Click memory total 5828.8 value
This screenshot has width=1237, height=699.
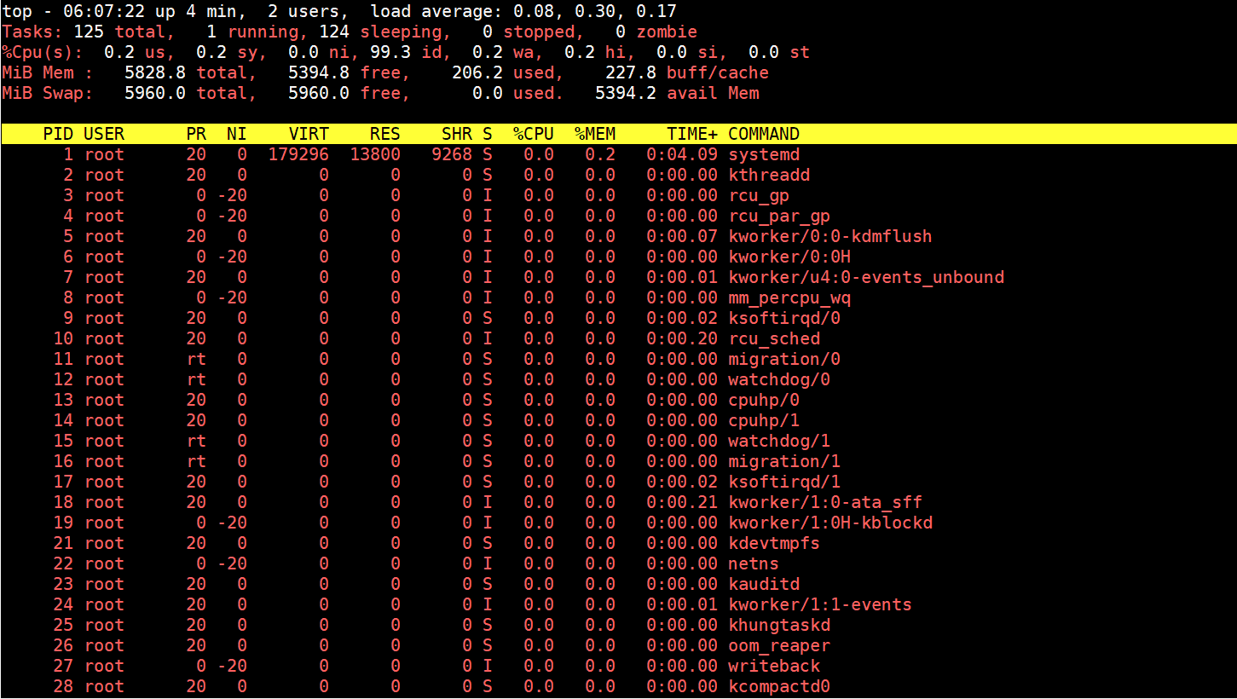pyautogui.click(x=155, y=72)
